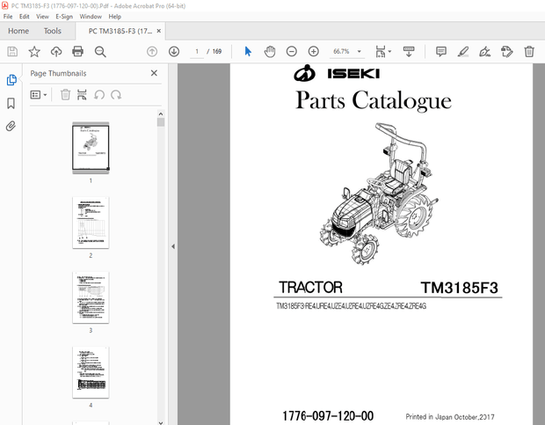Zoom in with plus icon

coord(314,52)
